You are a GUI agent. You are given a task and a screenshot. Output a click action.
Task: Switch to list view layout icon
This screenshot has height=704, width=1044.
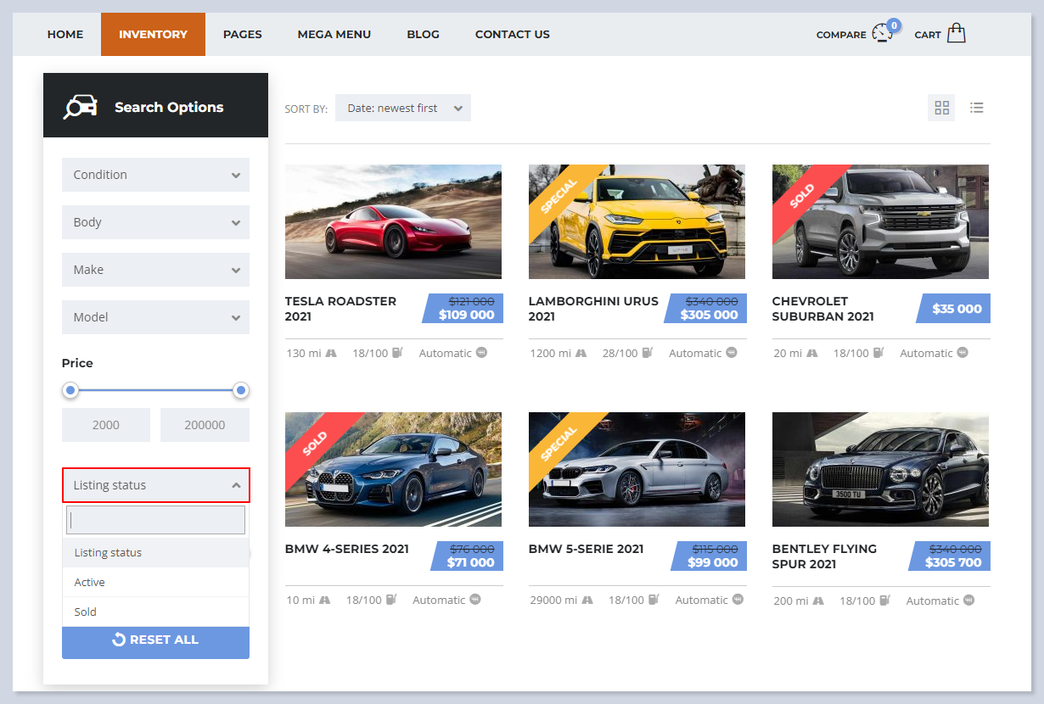pyautogui.click(x=977, y=108)
